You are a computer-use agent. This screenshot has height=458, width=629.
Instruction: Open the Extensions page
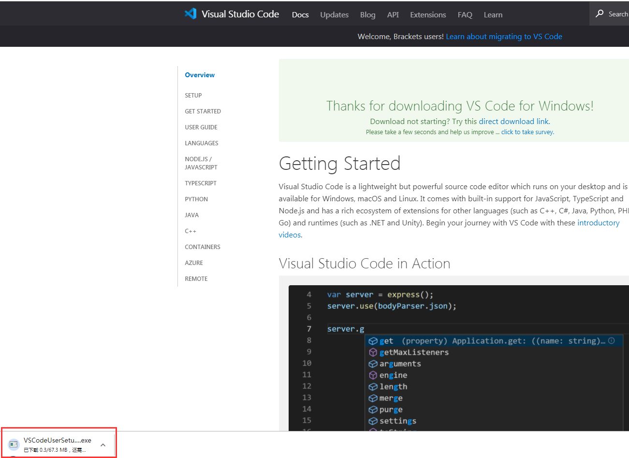[x=428, y=15]
